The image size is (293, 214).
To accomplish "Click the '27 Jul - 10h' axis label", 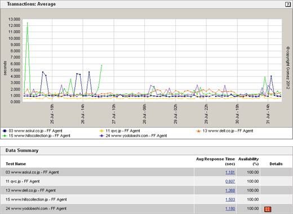I will 114,114.
